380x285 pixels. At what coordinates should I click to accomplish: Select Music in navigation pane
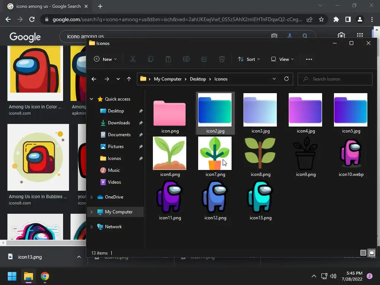pyautogui.click(x=114, y=170)
